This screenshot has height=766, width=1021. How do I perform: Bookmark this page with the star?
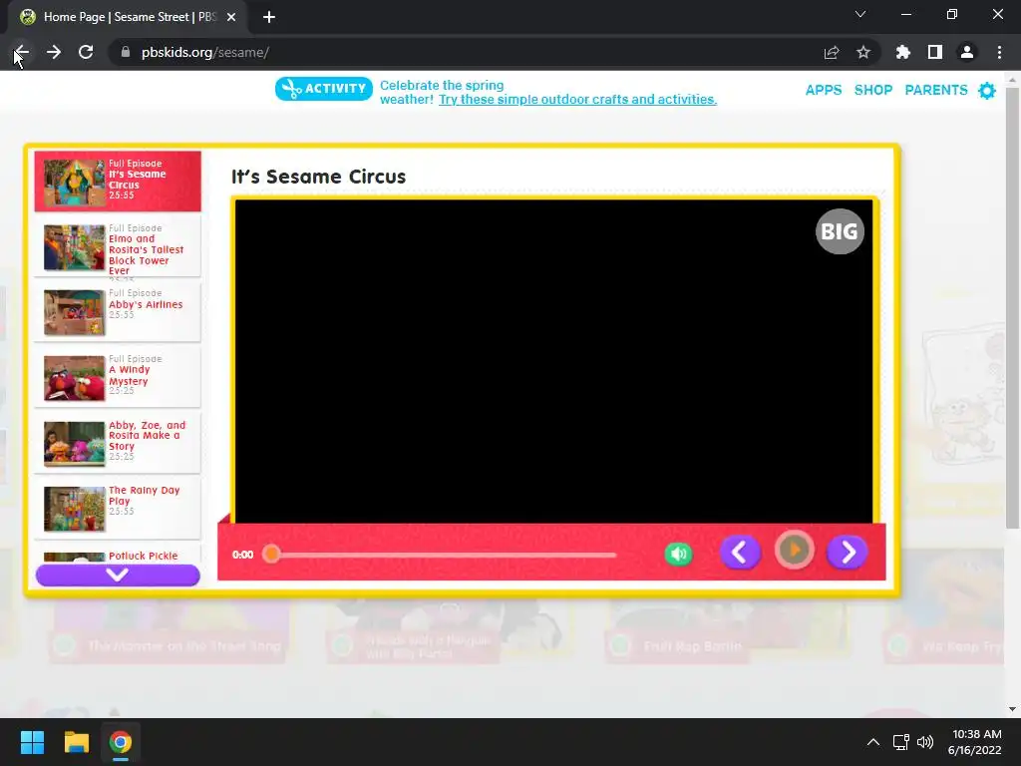[863, 52]
